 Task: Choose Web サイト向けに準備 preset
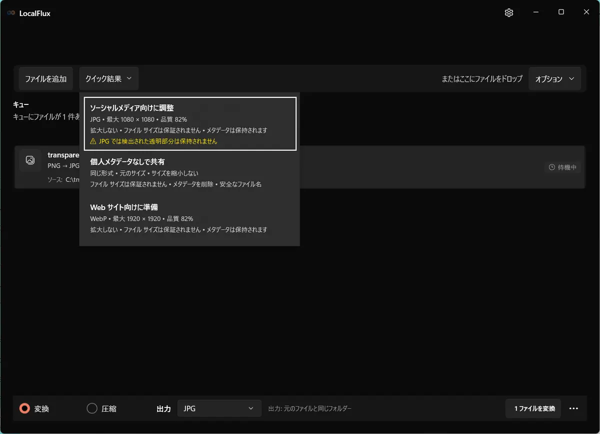(190, 218)
